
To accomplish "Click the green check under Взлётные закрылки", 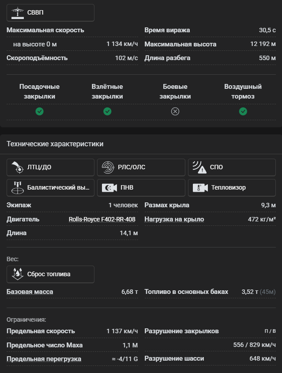I will 107,111.
